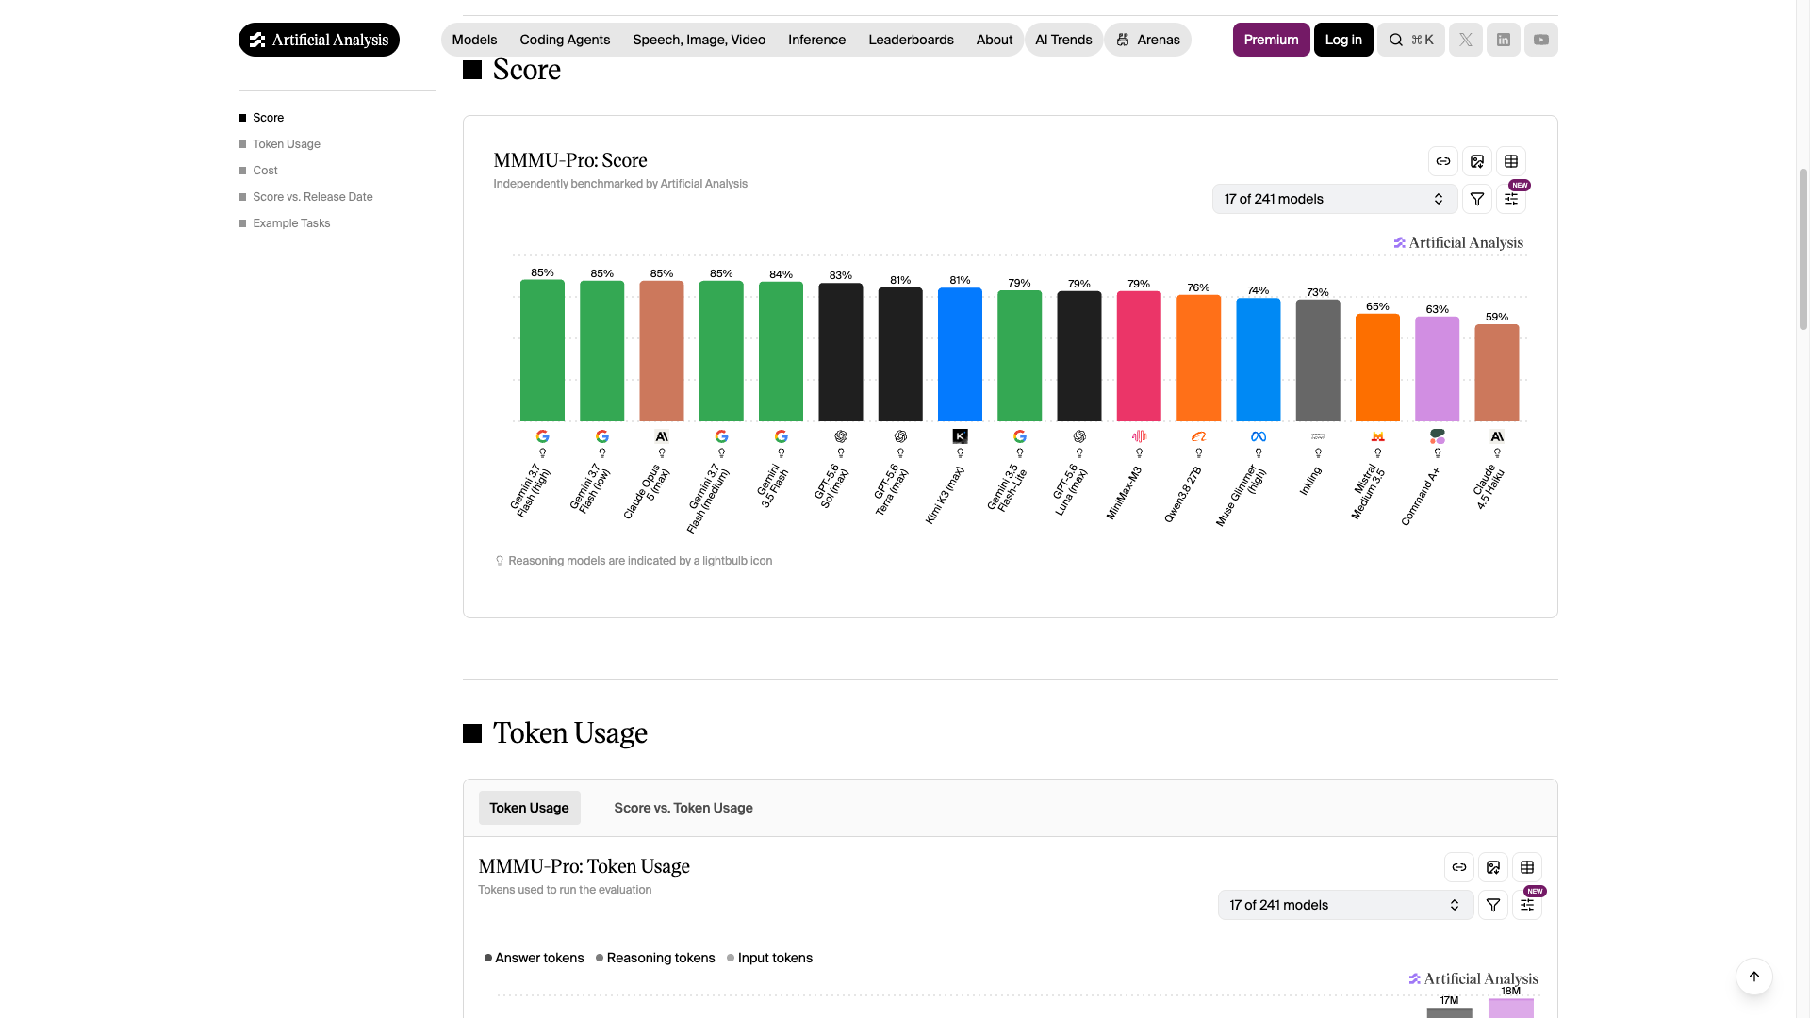Open the Inference menu
Viewport: 1810px width, 1018px height.
tap(816, 40)
